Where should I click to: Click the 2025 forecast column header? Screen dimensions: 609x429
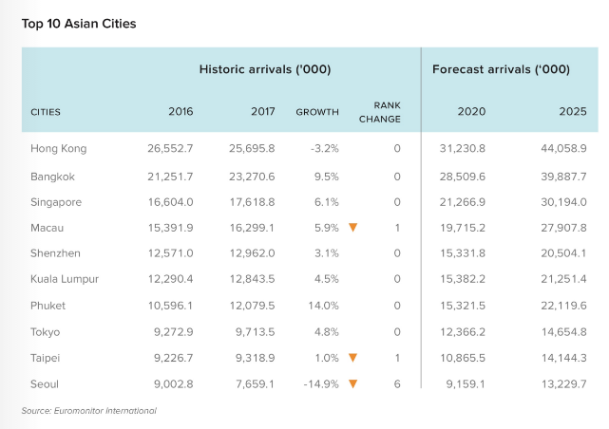tap(573, 112)
